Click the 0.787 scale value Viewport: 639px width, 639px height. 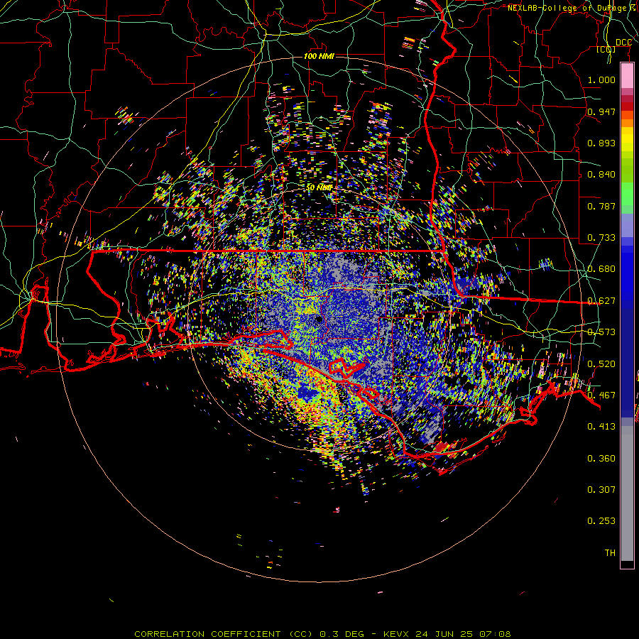click(x=601, y=206)
